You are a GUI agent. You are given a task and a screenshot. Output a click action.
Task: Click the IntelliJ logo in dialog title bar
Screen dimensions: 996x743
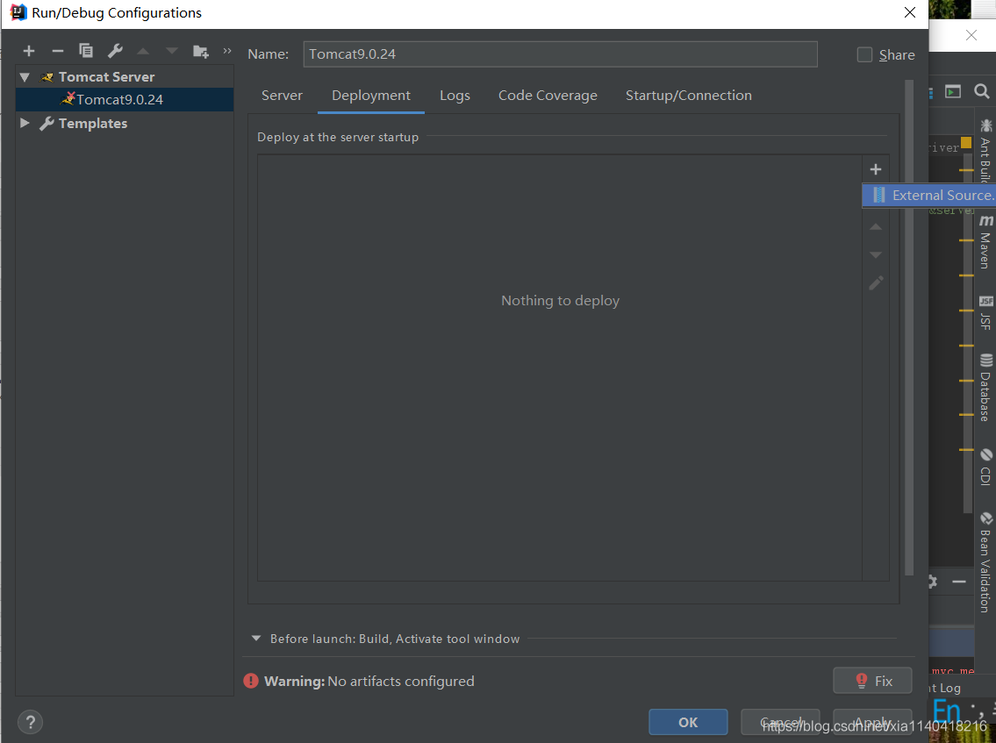click(18, 12)
